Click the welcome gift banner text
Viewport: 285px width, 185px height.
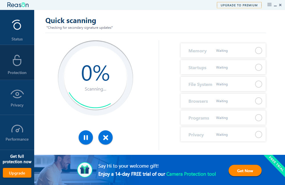(x=128, y=166)
